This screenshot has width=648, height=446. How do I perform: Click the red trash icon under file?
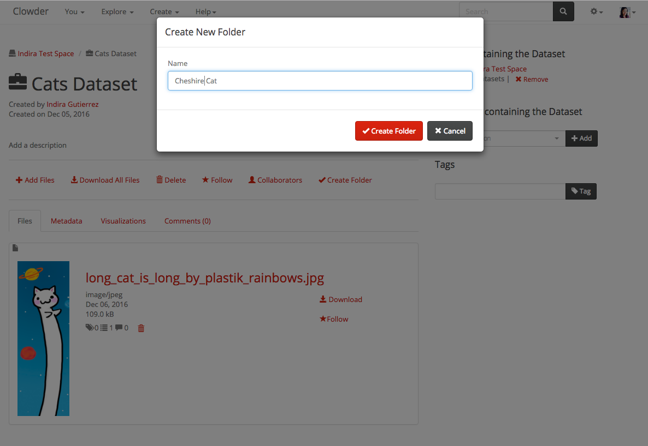pos(141,328)
